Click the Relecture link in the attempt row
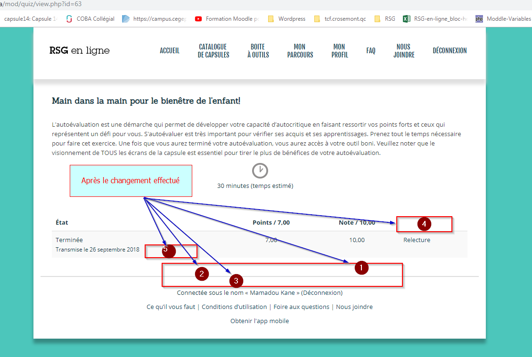This screenshot has height=357, width=532. 417,240
